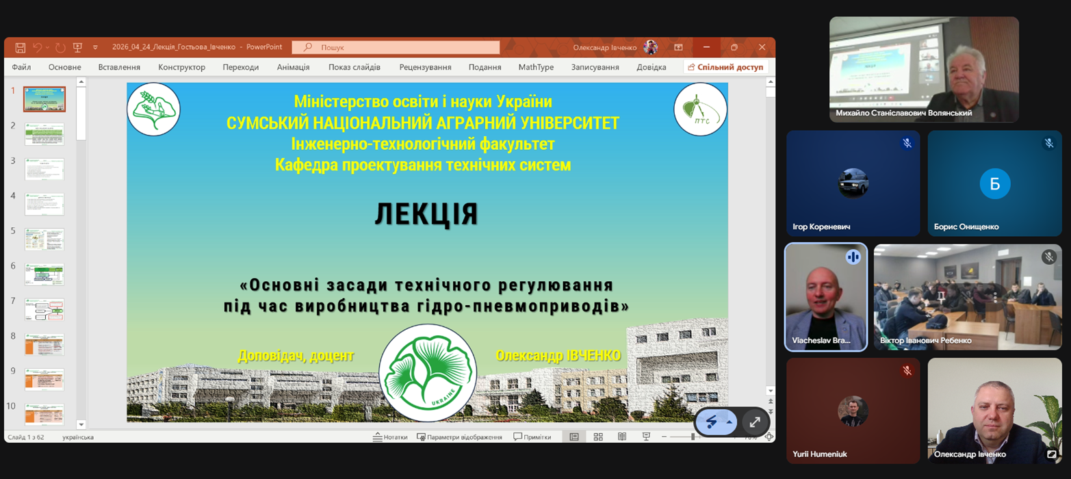Open the Анімація ribbon tab
1071x479 pixels.
pos(293,67)
